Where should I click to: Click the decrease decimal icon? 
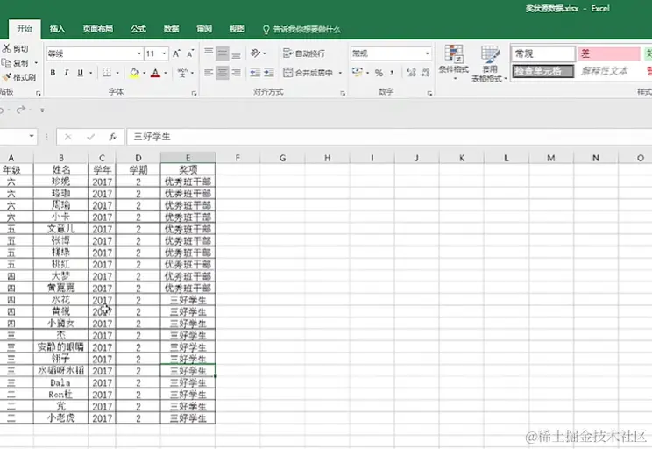coord(425,73)
